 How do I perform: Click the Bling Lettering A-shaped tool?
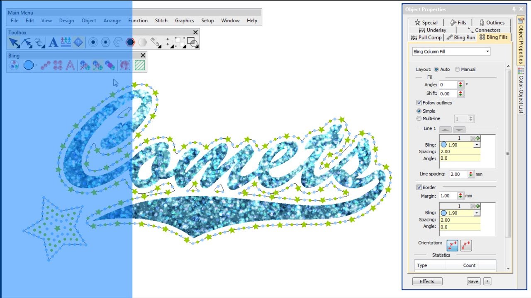click(71, 65)
